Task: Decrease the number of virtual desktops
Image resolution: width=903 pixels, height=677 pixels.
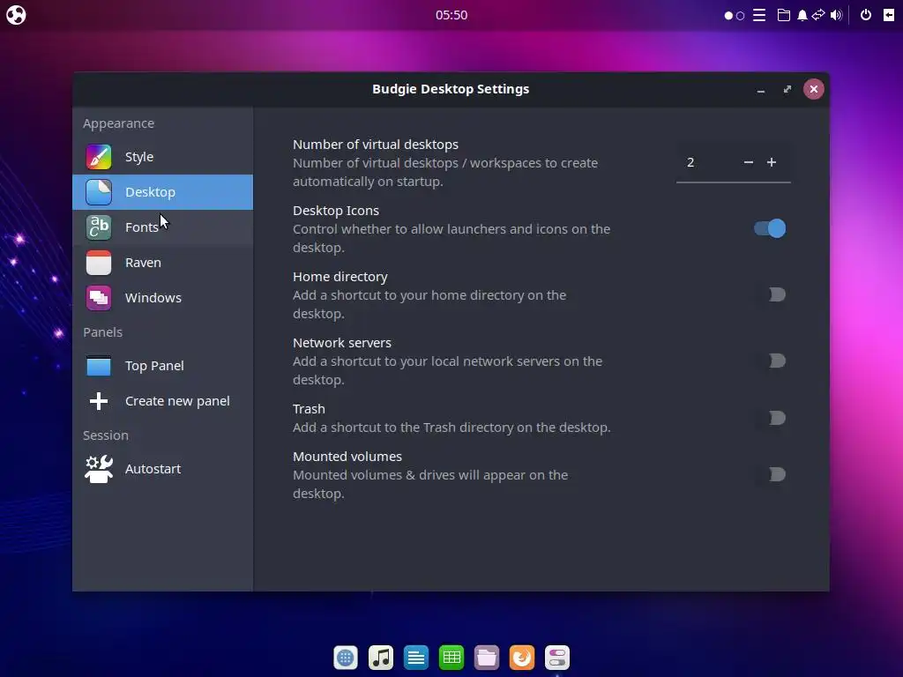Action: point(748,162)
